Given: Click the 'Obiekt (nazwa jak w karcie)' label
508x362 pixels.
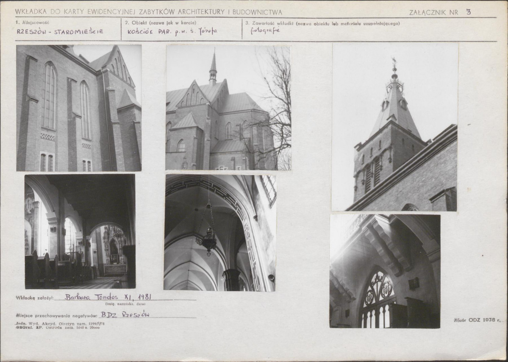Looking at the screenshot, I should coord(161,23).
